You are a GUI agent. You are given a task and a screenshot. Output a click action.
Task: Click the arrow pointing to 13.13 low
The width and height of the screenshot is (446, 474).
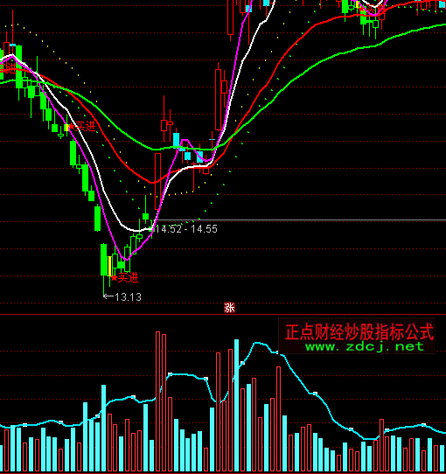coord(108,296)
